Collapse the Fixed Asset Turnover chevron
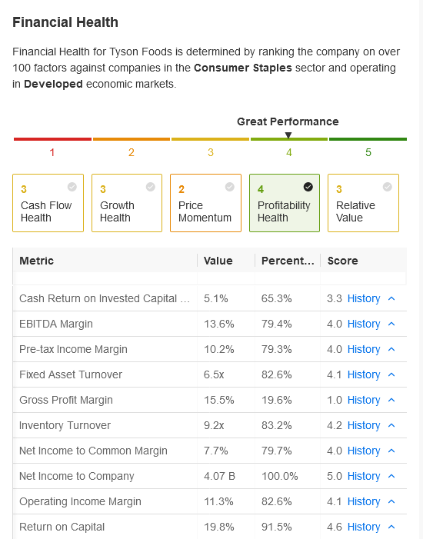423x539 pixels. point(391,374)
